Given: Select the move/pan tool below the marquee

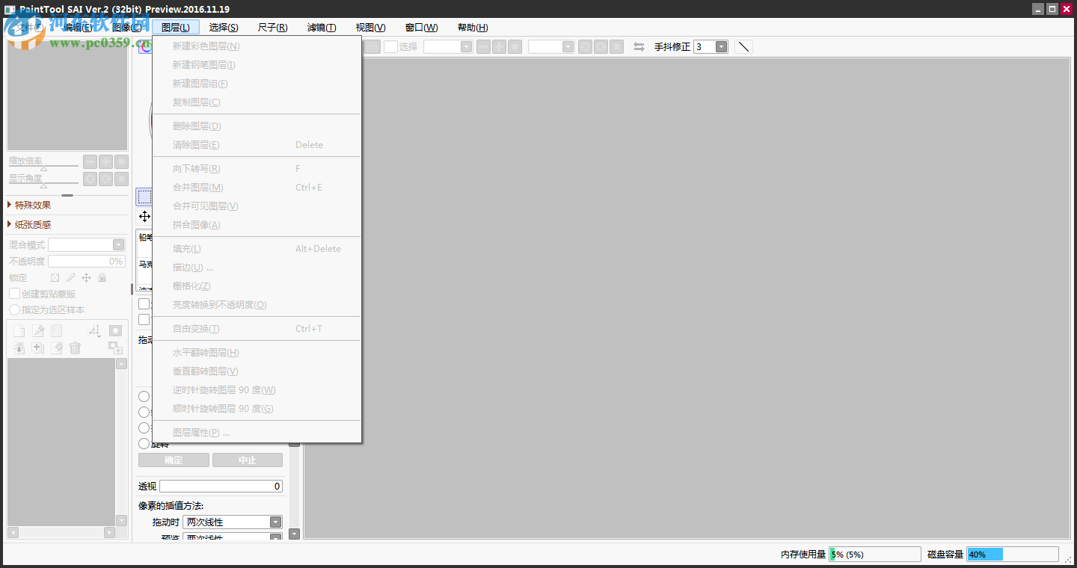Looking at the screenshot, I should pyautogui.click(x=144, y=217).
